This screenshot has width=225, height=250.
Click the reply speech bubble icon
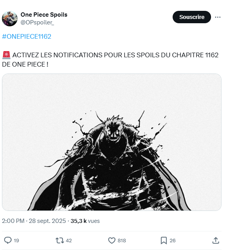pyautogui.click(x=8, y=240)
